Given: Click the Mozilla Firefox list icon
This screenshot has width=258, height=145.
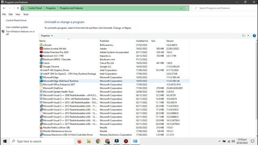Looking at the screenshot, I should 41,128.
